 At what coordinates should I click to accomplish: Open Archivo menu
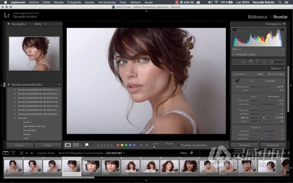(34, 2)
